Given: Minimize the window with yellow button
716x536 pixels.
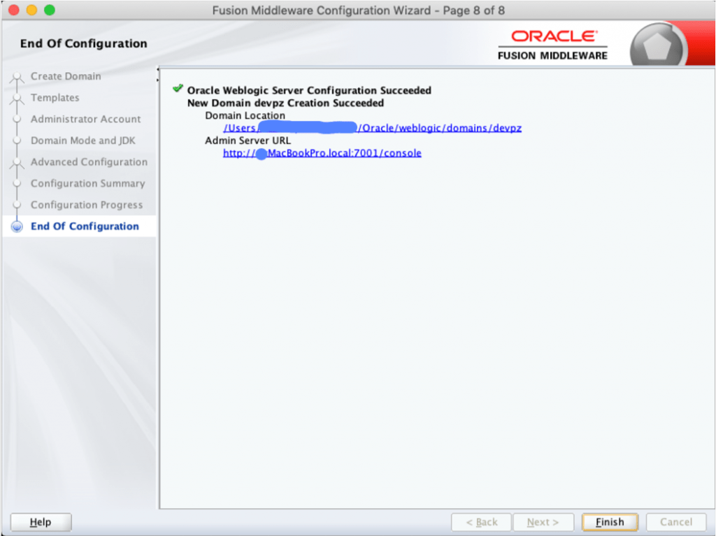Looking at the screenshot, I should [31, 10].
